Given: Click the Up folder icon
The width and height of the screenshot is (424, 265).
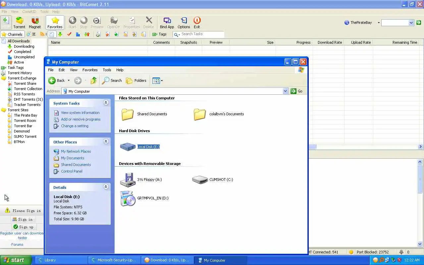Looking at the screenshot, I should click(94, 80).
